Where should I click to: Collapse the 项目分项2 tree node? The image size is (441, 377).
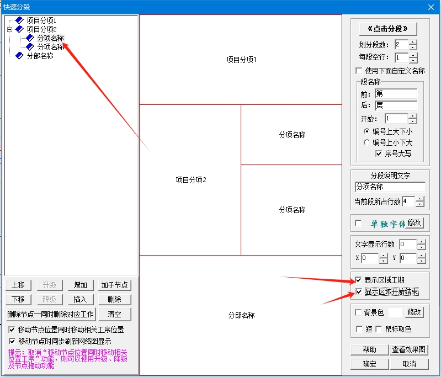(x=10, y=29)
